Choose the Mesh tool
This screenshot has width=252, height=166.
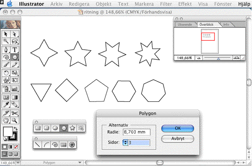tap(6, 97)
